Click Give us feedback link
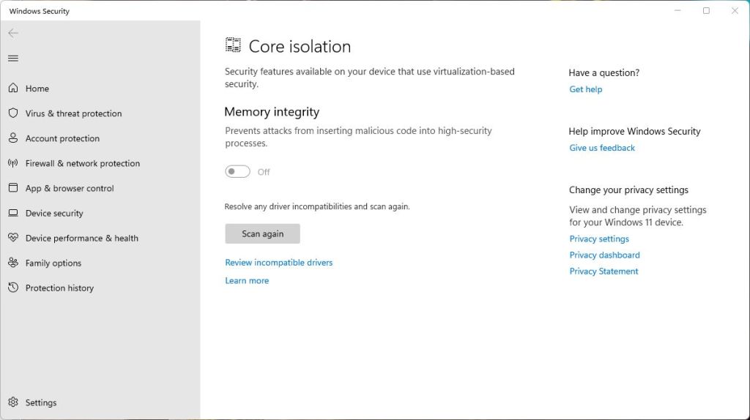Screen dimensions: 750x420 click(x=602, y=148)
